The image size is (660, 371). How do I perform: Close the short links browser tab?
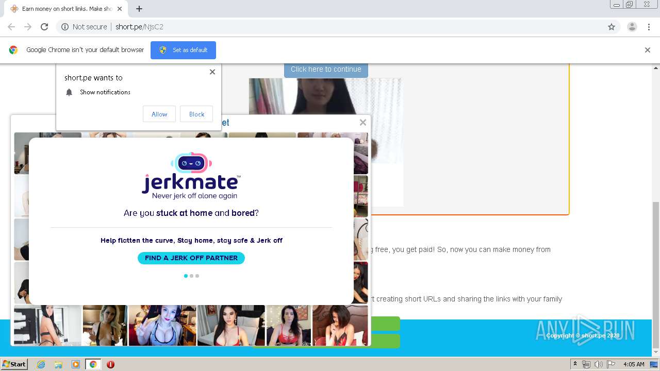pos(120,9)
